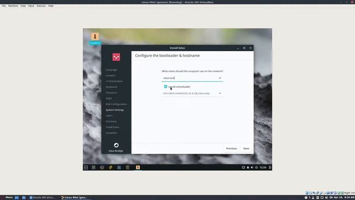The image size is (355, 200).
Task: Select Users step in installer sidebar
Action: point(109,116)
